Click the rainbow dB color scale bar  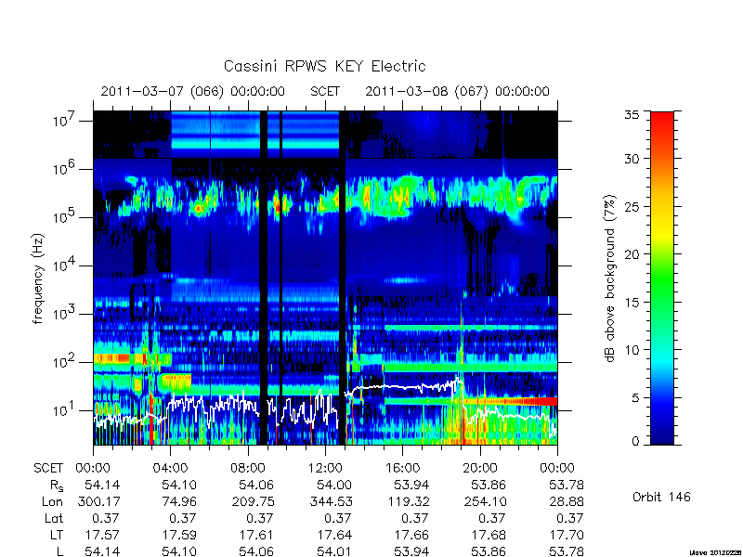click(x=662, y=278)
